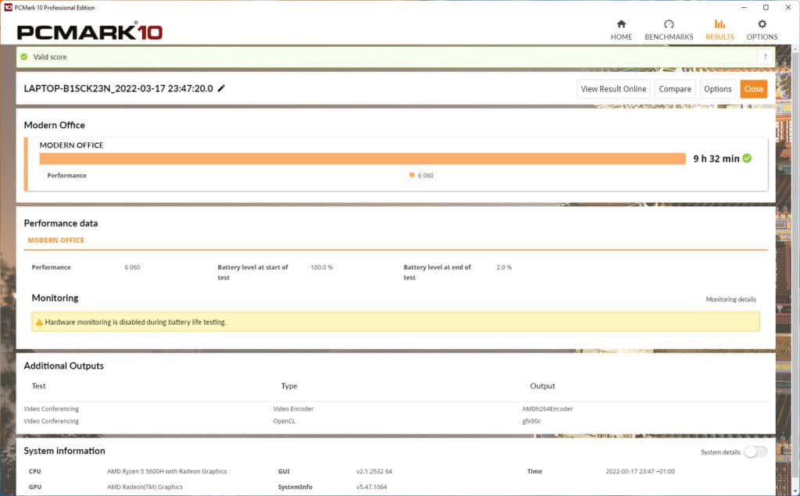This screenshot has height=496, width=800.
Task: Click the help question mark on Valid score bar
Action: pyautogui.click(x=765, y=57)
